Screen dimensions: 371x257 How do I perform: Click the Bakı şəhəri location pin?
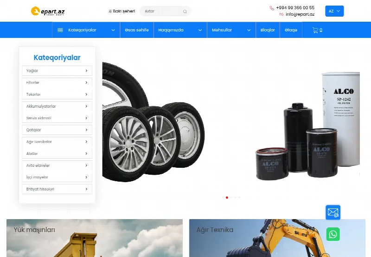[110, 11]
